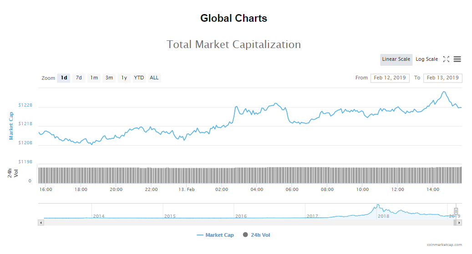Open the chart hamburger menu
This screenshot has height=254, width=472.
pos(457,59)
